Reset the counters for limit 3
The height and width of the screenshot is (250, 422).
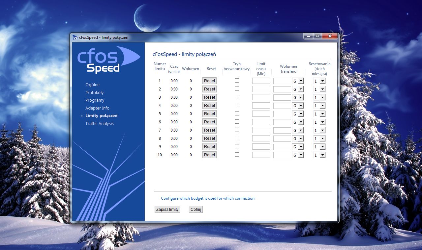point(209,97)
